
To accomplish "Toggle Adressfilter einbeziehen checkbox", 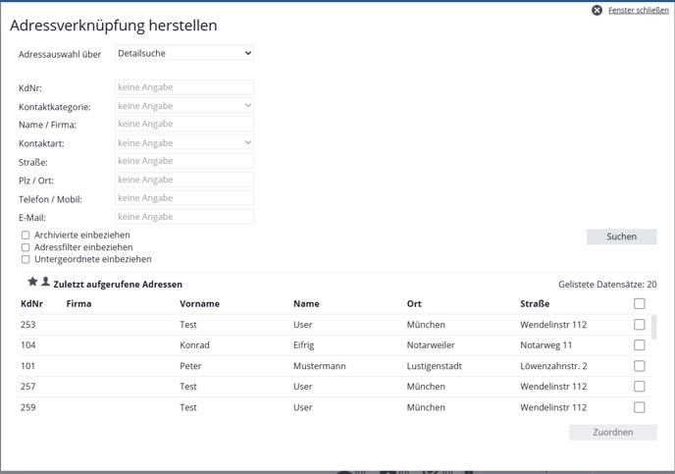I will pyautogui.click(x=26, y=247).
